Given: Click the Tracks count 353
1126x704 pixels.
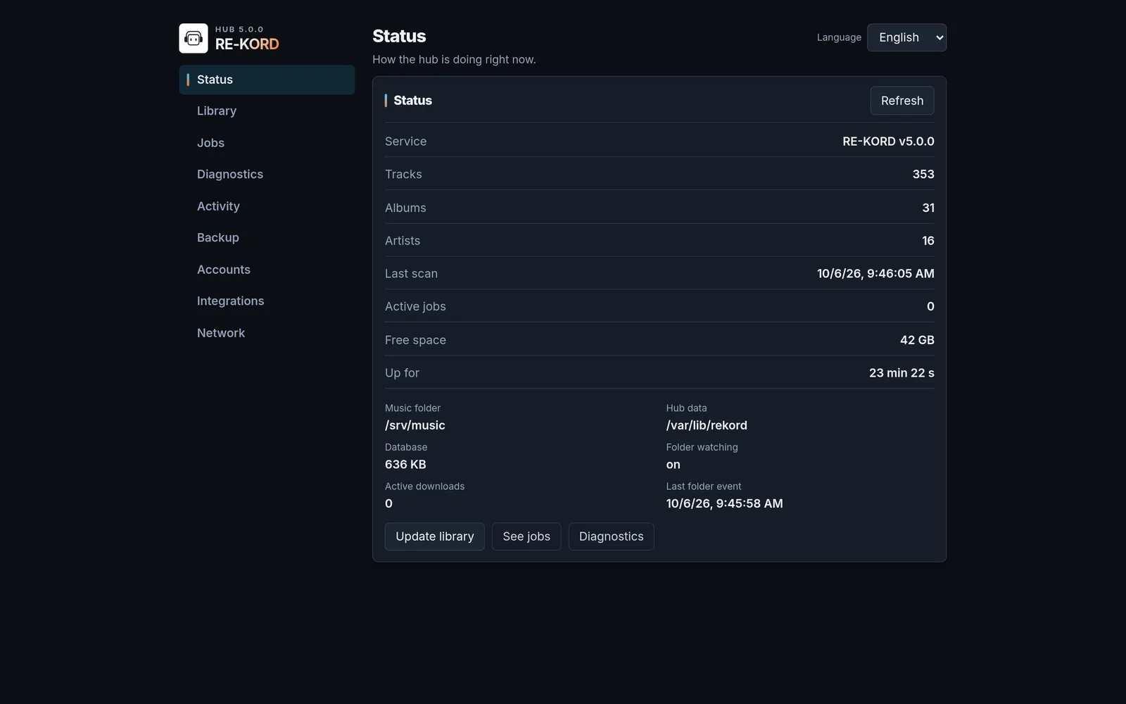Looking at the screenshot, I should (923, 175).
